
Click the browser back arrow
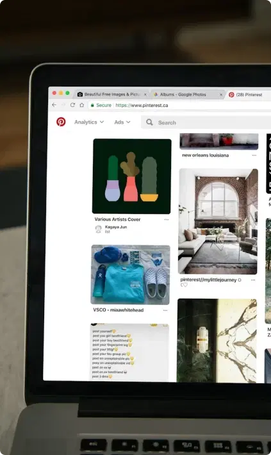[54, 104]
